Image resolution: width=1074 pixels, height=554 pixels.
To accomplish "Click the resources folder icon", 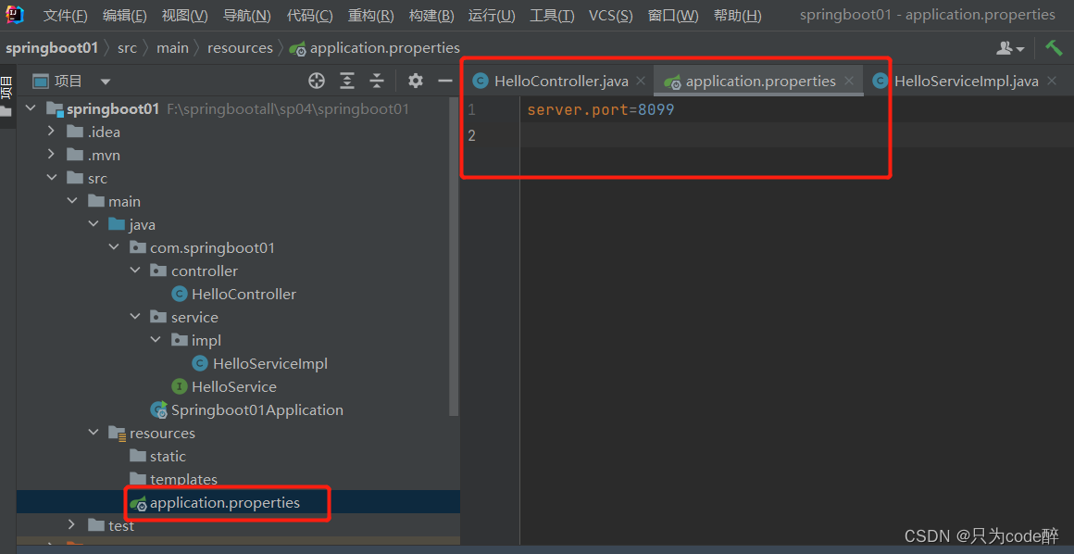I will pyautogui.click(x=118, y=434).
